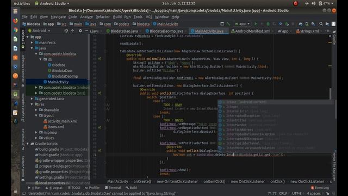Expand the generatedJava folder
The image size is (348, 196).
[x=32, y=99]
